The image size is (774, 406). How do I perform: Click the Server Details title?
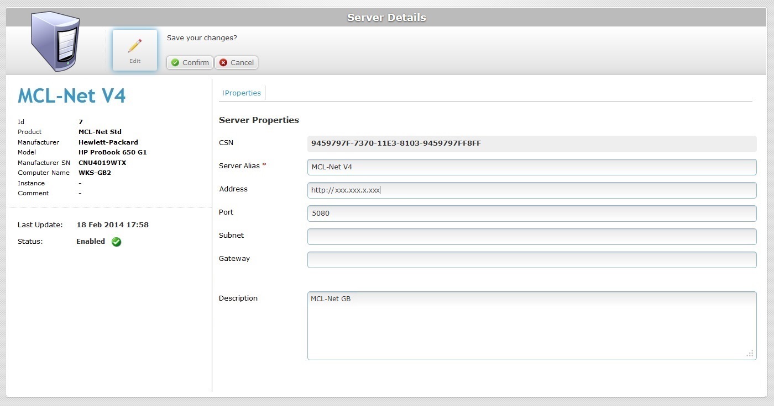[x=386, y=18]
